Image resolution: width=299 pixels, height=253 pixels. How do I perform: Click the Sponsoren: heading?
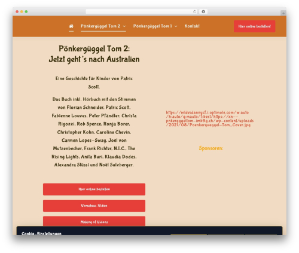tap(211, 148)
